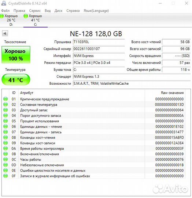Click the Всего хост-чтений value 58 GB
Screen dimensions: 192x198
click(x=176, y=42)
